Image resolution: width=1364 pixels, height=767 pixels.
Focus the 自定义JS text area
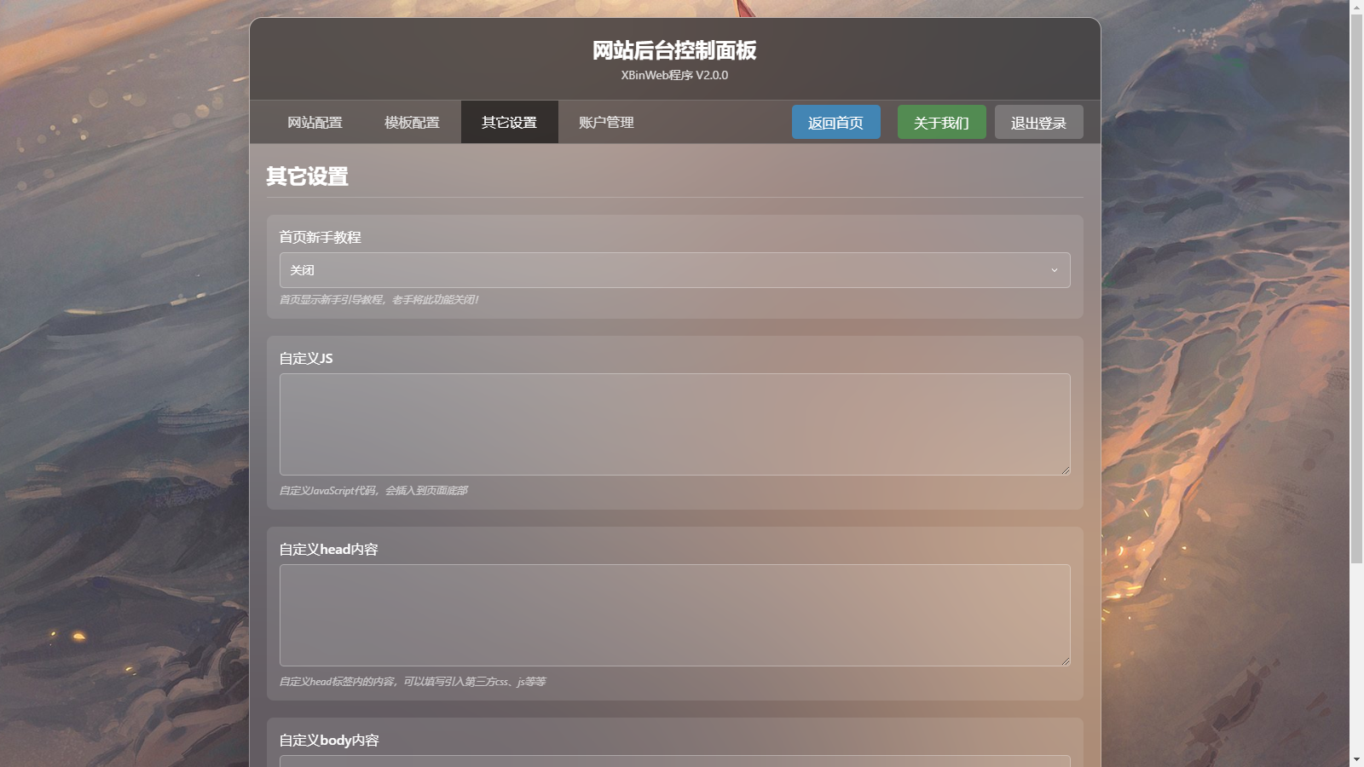tap(673, 424)
